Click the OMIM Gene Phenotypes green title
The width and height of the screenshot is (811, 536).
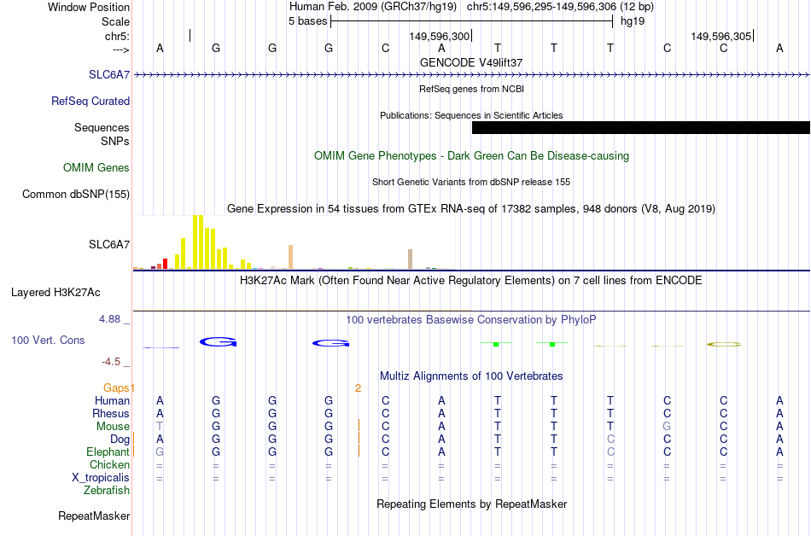(471, 155)
